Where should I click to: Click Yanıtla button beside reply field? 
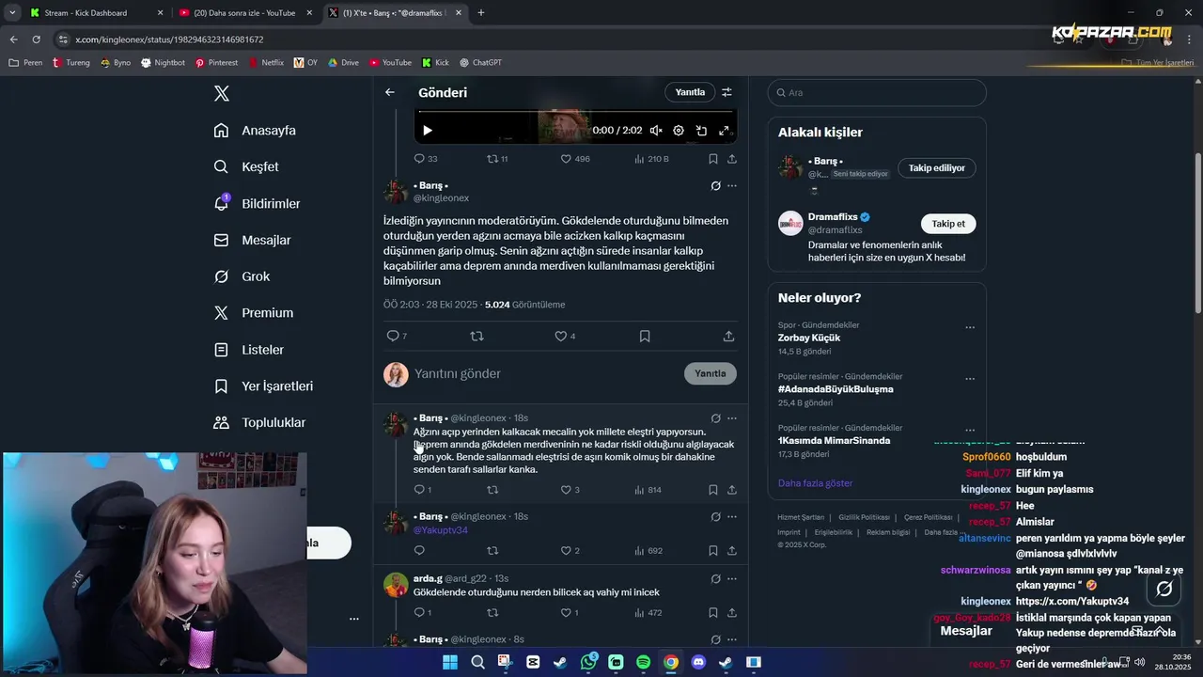coord(710,373)
